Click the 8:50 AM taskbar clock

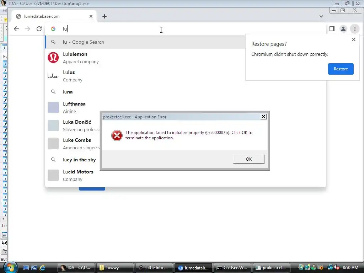(350, 268)
